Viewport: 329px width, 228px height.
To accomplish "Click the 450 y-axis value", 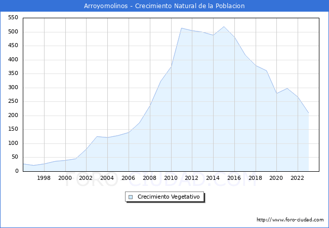I will click(x=13, y=46).
